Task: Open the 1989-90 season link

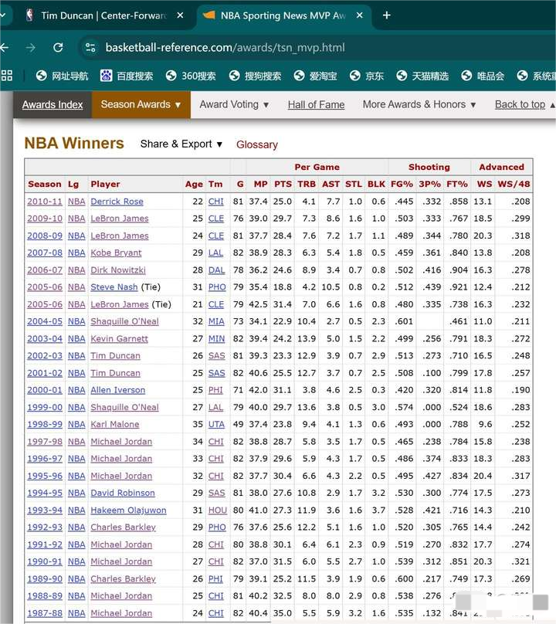Action: click(x=45, y=578)
